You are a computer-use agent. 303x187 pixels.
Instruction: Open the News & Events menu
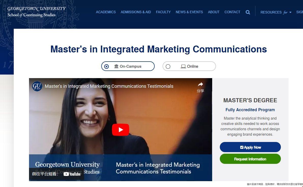pyautogui.click(x=189, y=12)
